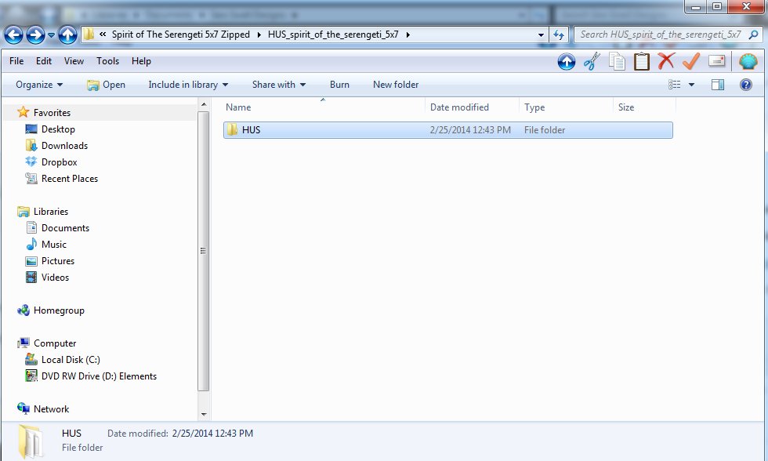Click the Burn button
This screenshot has width=768, height=461.
(x=339, y=85)
